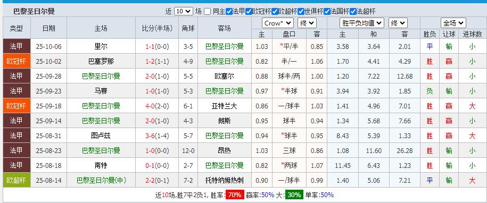The width and height of the screenshot is (487, 203).
Task: Click 巴黎圣日尔曼 away team in 南特 row
Action: point(224,165)
